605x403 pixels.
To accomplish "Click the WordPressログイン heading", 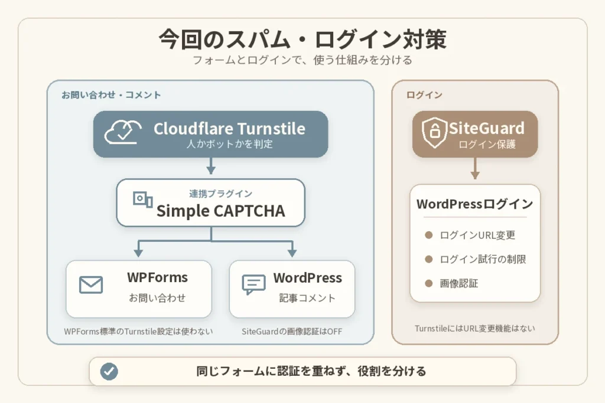I will pyautogui.click(x=475, y=204).
